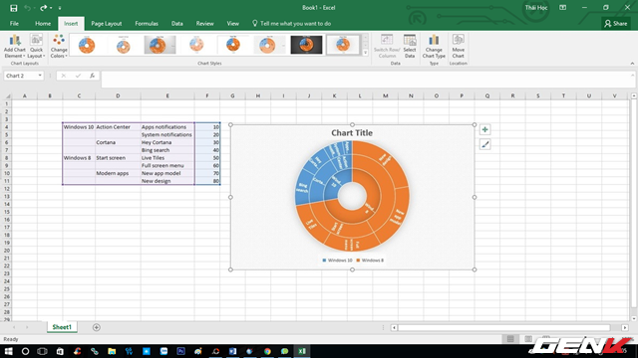The height and width of the screenshot is (358, 638).
Task: Click row header 15
Action: (x=7, y=212)
